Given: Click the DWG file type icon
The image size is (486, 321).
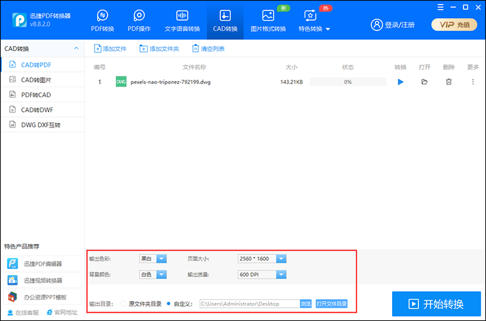Looking at the screenshot, I should pyautogui.click(x=121, y=82).
